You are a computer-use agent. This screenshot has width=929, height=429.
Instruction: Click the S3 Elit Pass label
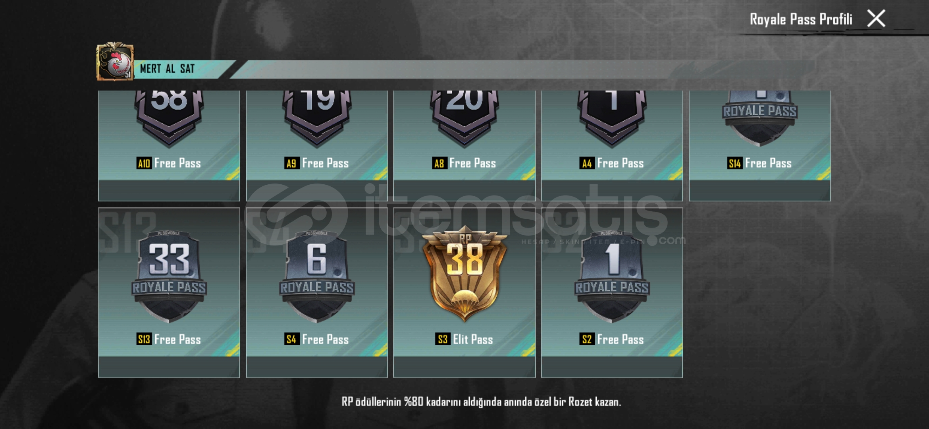point(464,339)
